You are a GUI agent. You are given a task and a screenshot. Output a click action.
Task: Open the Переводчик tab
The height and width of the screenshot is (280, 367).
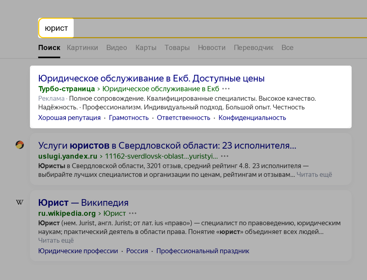point(253,48)
